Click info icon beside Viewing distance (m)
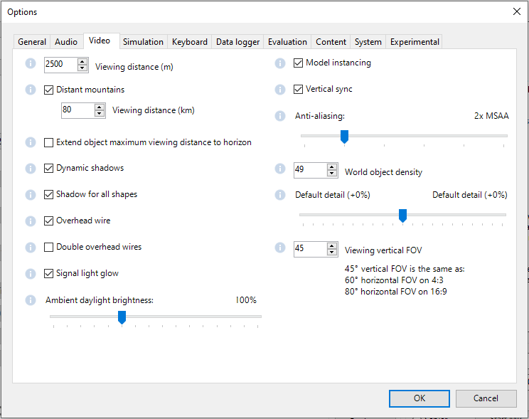The width and height of the screenshot is (529, 419). [x=31, y=63]
